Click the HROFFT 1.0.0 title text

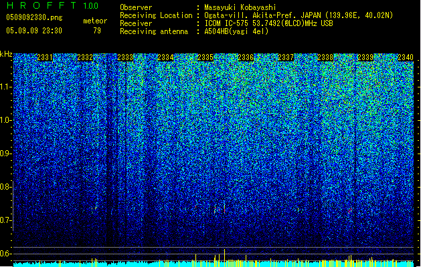[52, 5]
